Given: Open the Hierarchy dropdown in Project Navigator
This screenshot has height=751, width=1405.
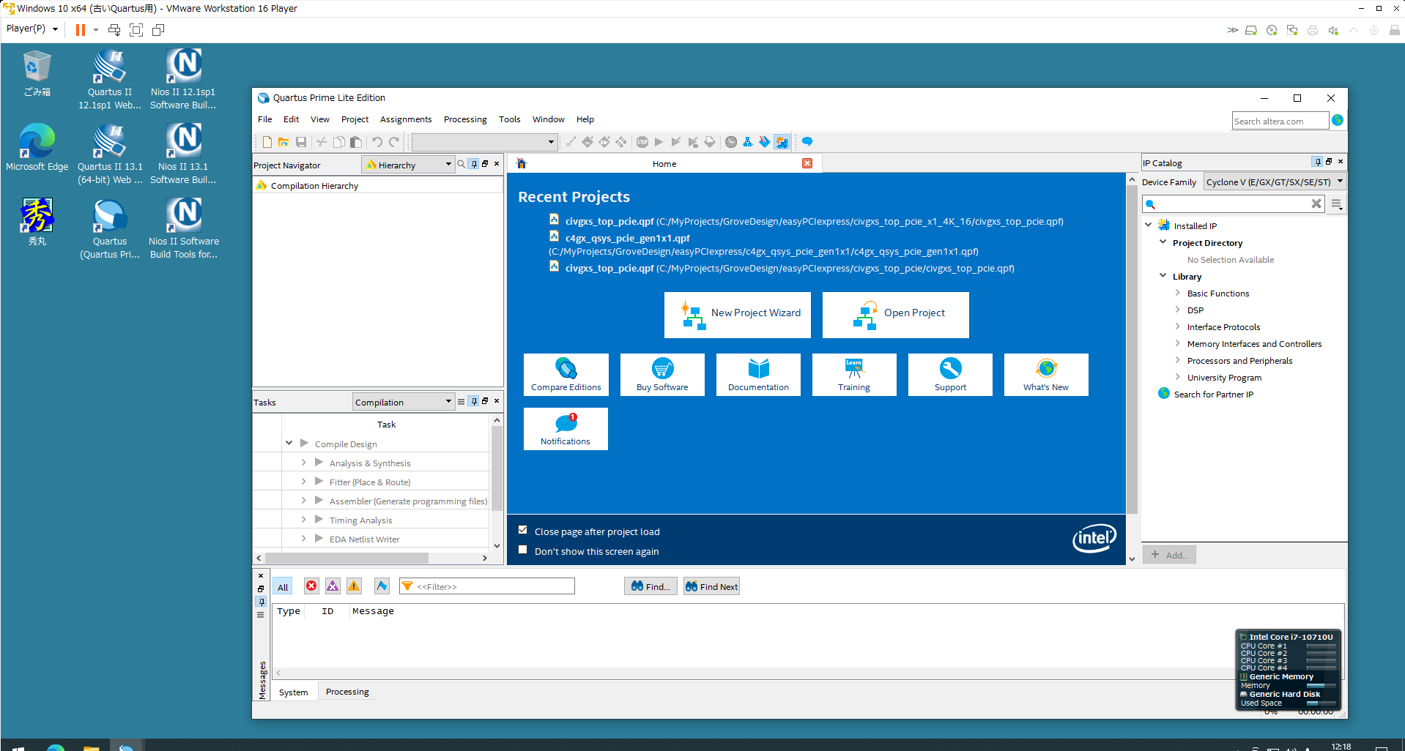Looking at the screenshot, I should pyautogui.click(x=409, y=165).
